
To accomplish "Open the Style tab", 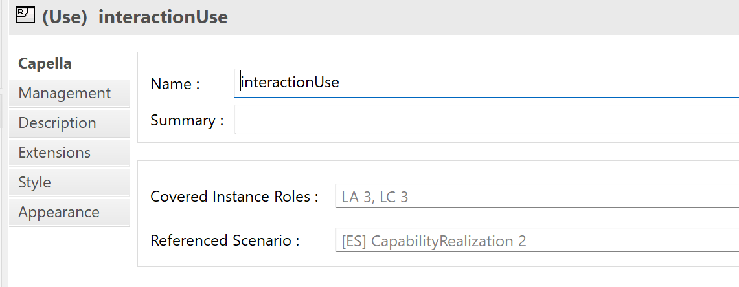I will [35, 182].
